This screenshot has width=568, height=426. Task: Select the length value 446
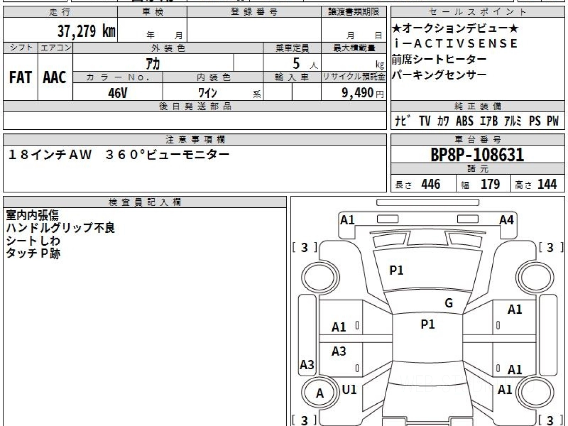tap(431, 184)
